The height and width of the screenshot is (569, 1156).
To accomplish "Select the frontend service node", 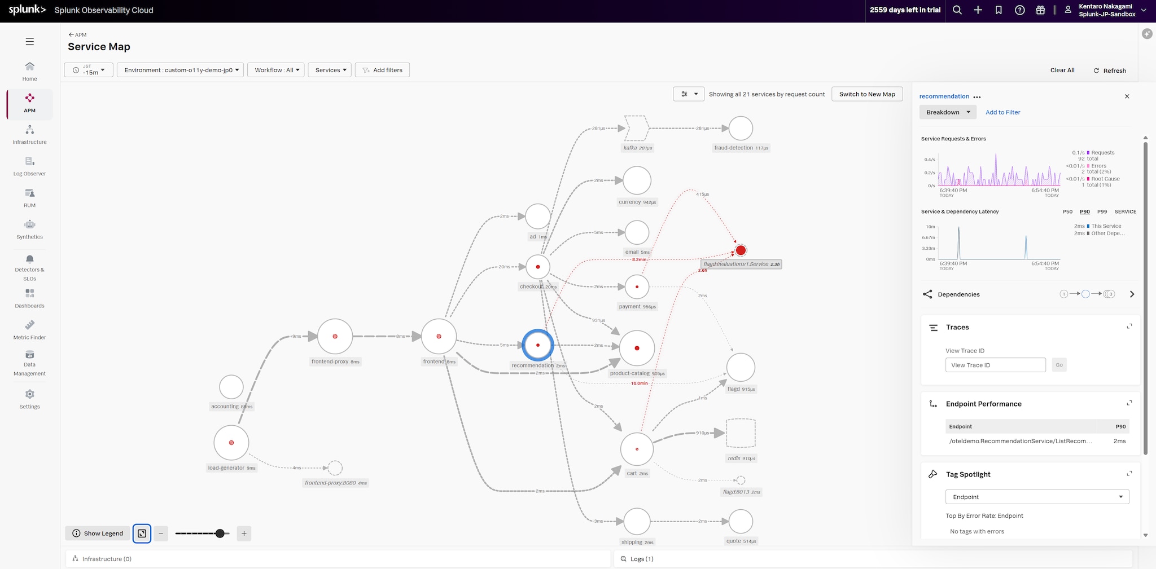I will [x=439, y=337].
